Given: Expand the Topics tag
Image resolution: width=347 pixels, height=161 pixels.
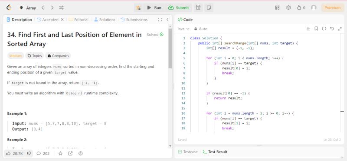Looking at the screenshot, I should click(x=35, y=56).
